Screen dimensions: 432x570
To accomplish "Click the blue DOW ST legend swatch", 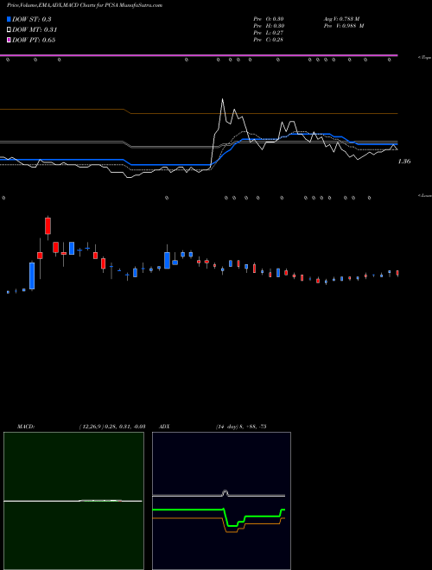I will point(9,19).
